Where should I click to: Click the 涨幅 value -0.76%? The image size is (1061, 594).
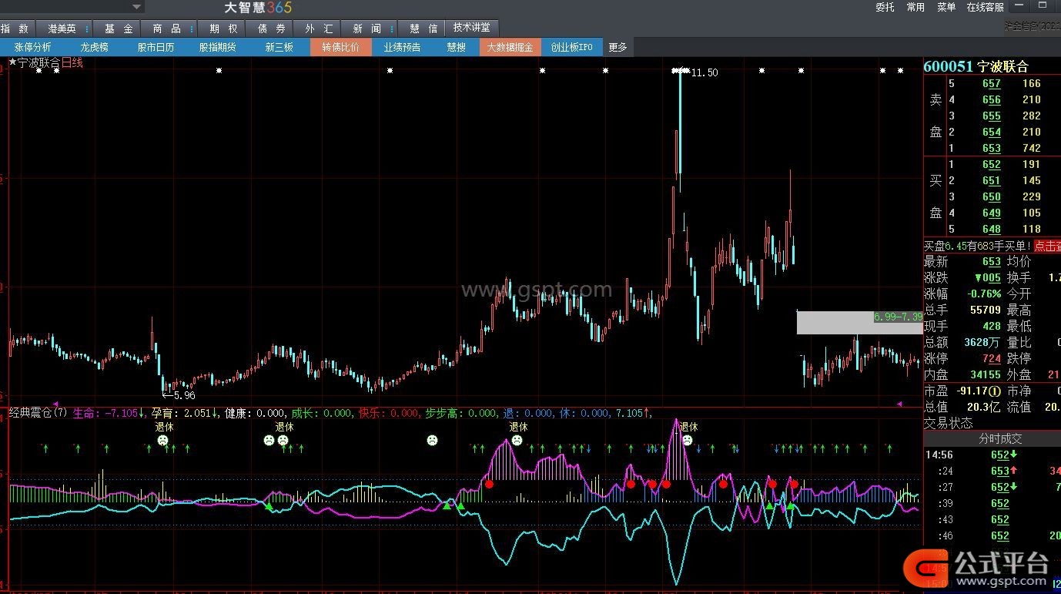[x=984, y=294]
